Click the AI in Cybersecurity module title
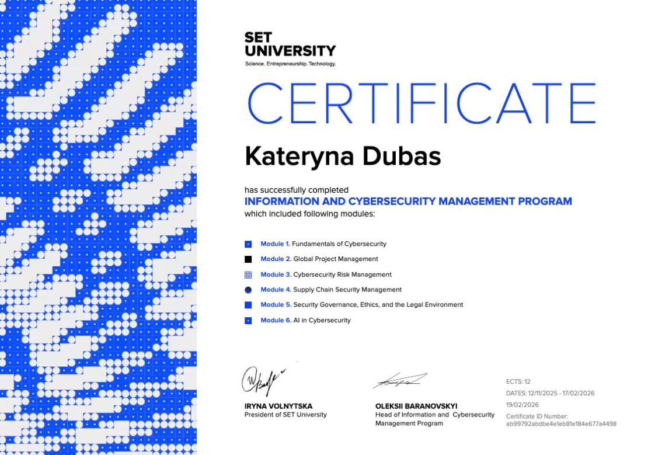Image resolution: width=648 pixels, height=455 pixels. (322, 320)
